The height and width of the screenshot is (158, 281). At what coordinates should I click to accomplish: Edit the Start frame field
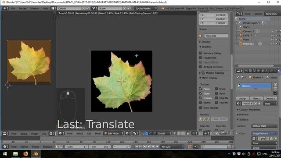pos(76,147)
